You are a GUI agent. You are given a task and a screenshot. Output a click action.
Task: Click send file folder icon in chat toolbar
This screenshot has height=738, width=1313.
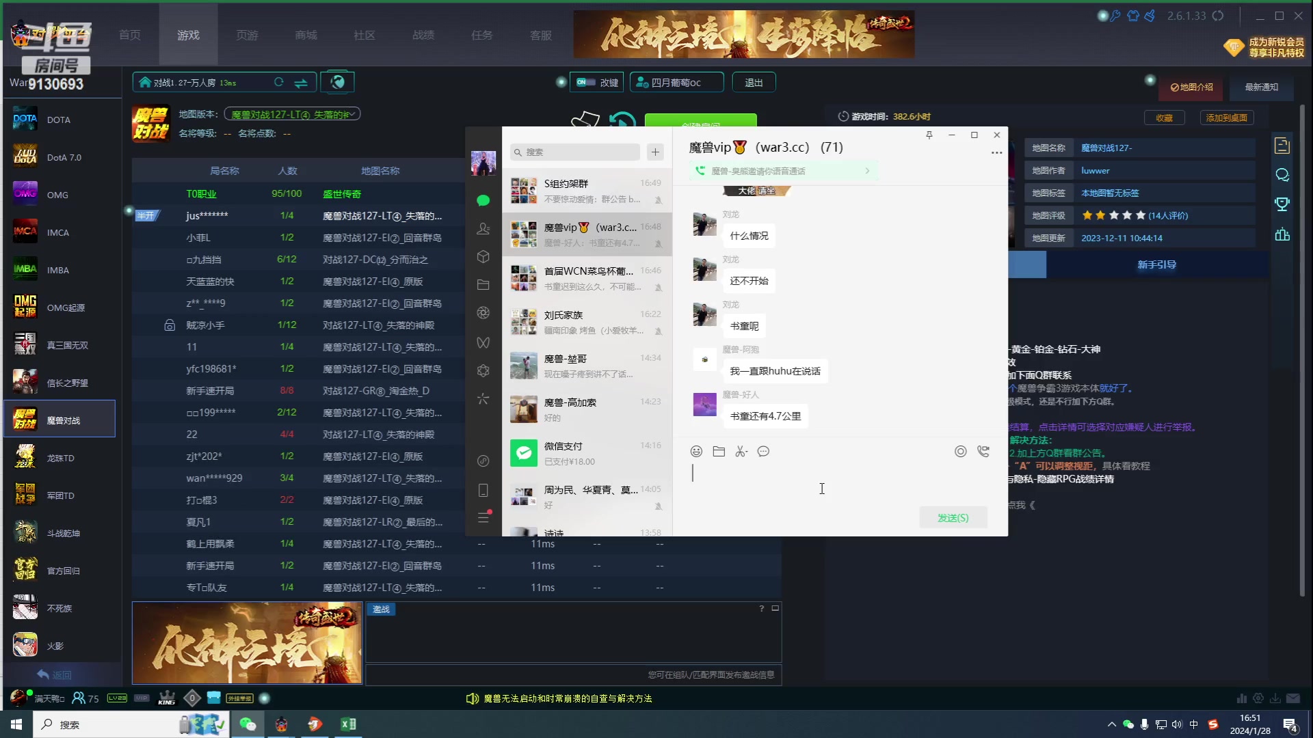tap(719, 451)
